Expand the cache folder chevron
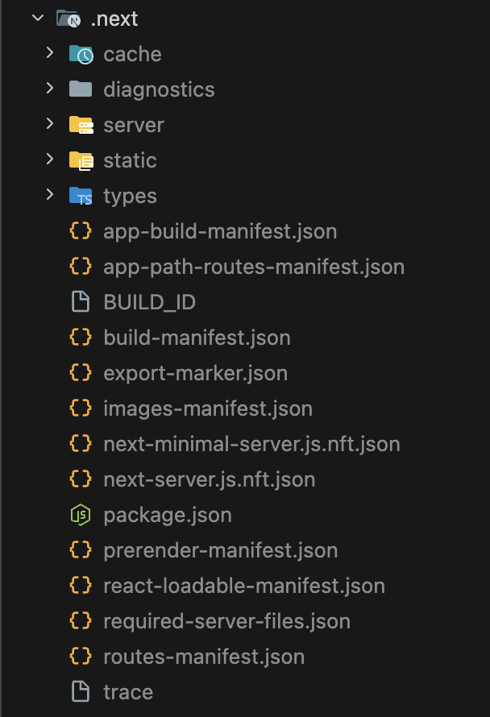This screenshot has width=490, height=717. (x=50, y=53)
